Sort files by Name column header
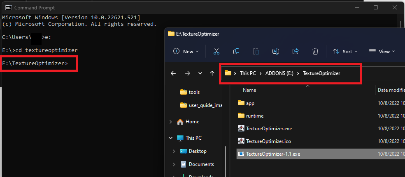This screenshot has width=405, height=177. (x=249, y=90)
